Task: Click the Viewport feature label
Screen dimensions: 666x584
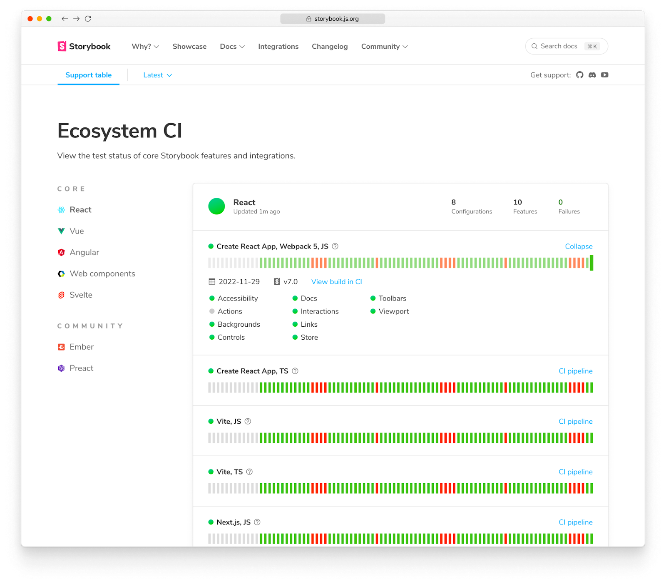Action: click(394, 311)
